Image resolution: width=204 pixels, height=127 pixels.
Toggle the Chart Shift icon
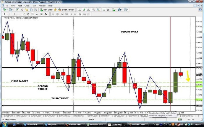click(x=108, y=10)
